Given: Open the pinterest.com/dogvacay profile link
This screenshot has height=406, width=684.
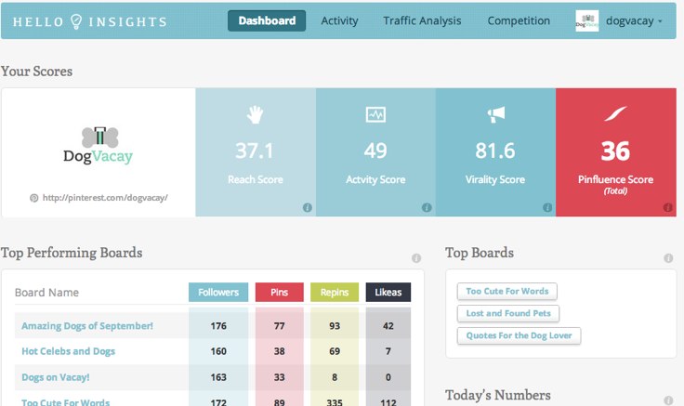Looking at the screenshot, I should (x=105, y=198).
